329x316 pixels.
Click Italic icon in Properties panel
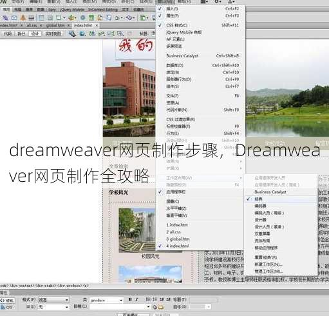point(136,299)
